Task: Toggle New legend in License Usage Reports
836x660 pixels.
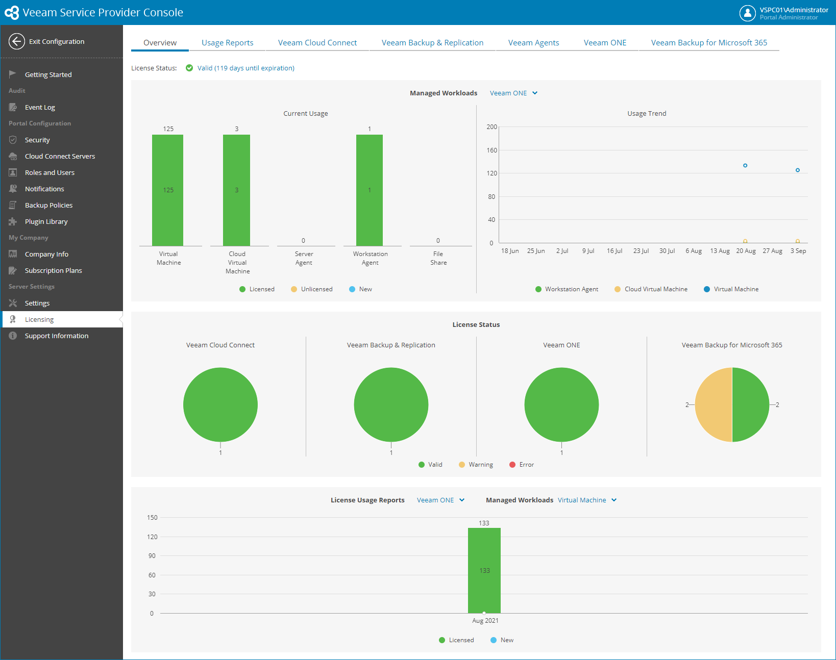Action: pos(502,640)
